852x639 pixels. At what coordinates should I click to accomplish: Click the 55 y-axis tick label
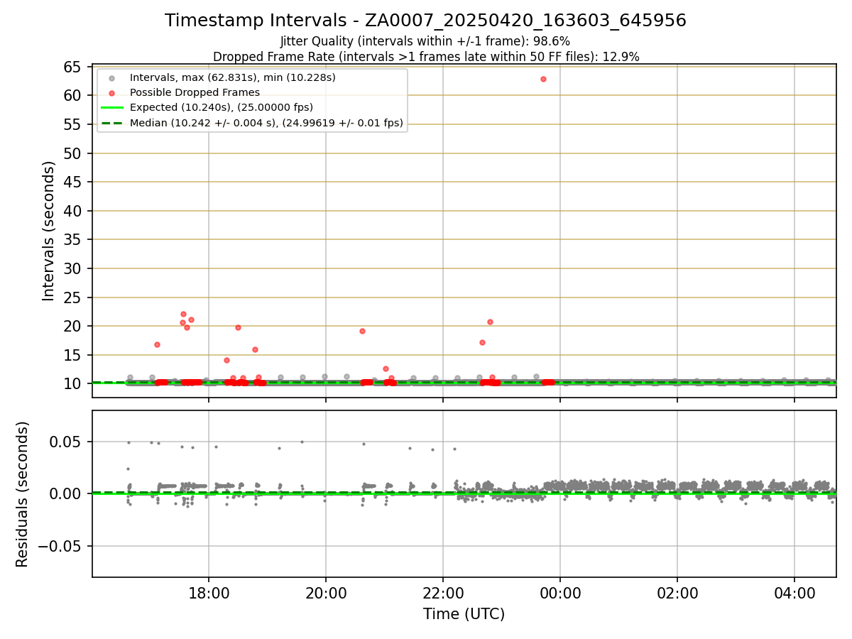click(x=72, y=124)
